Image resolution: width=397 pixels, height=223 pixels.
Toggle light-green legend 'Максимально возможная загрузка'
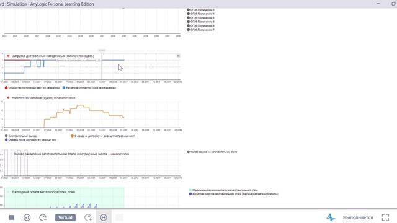point(223,190)
